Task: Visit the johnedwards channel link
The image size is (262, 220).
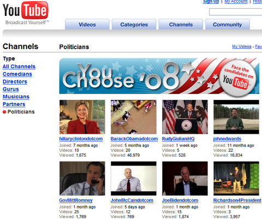Action: tap(227, 139)
